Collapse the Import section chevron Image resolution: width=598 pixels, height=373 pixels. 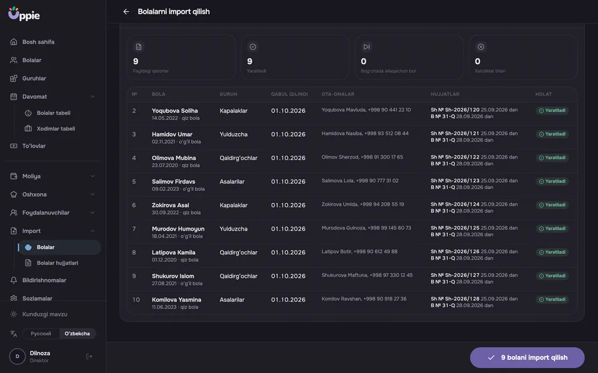(92, 231)
